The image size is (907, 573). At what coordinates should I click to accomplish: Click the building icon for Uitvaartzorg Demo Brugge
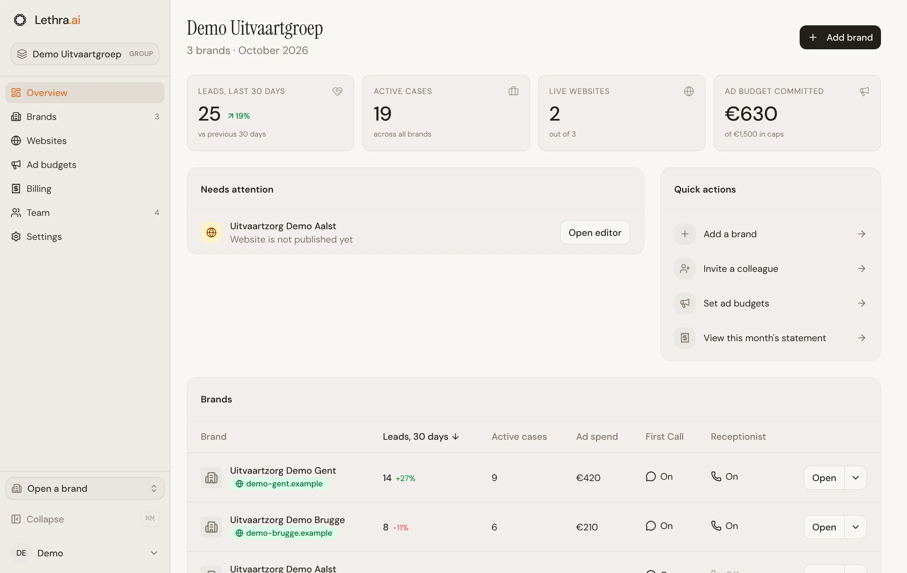(x=211, y=527)
